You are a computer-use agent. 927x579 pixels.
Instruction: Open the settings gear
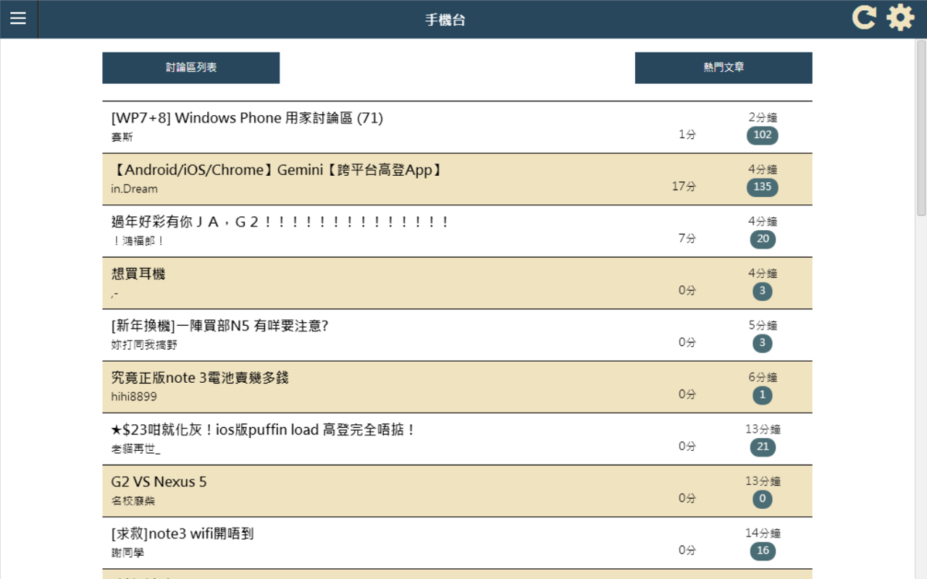[900, 17]
